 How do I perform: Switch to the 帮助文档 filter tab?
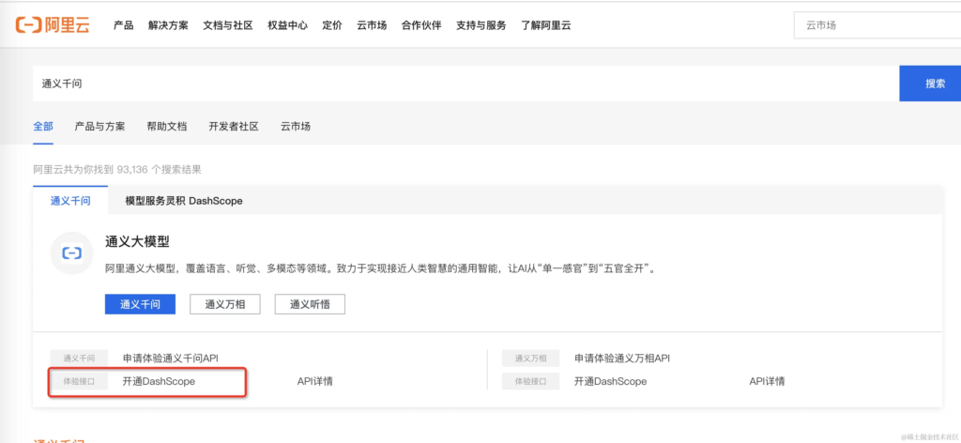[x=166, y=126]
